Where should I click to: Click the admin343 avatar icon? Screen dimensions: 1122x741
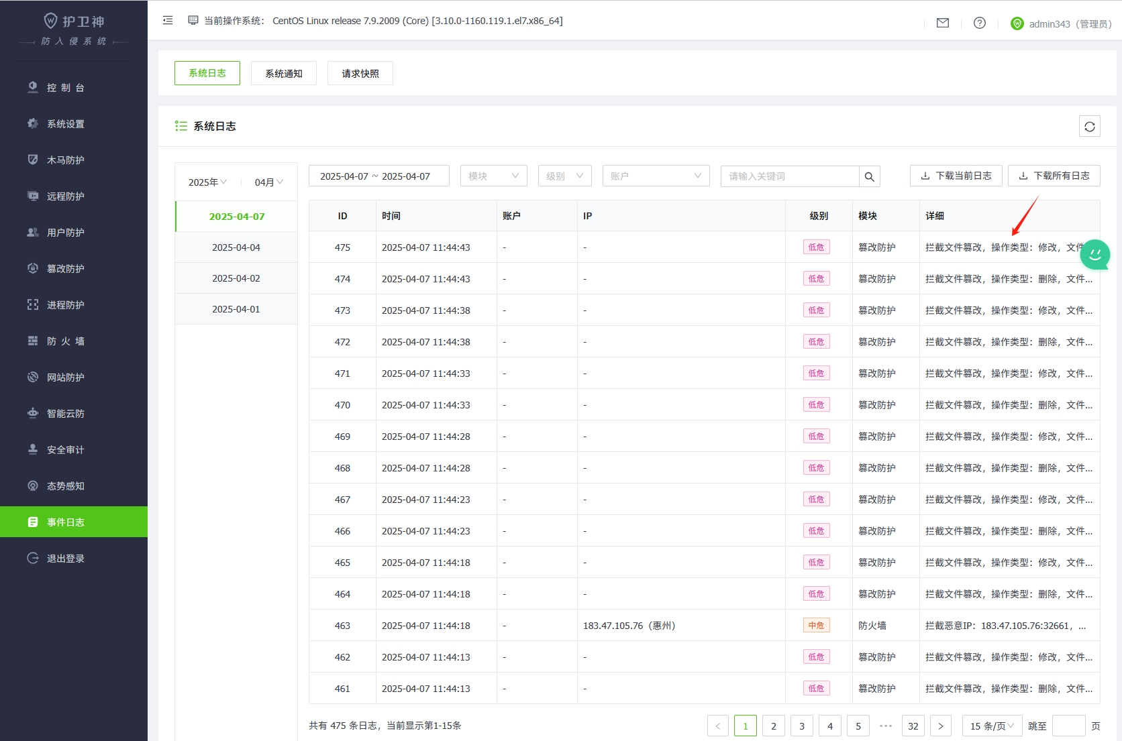(1017, 23)
